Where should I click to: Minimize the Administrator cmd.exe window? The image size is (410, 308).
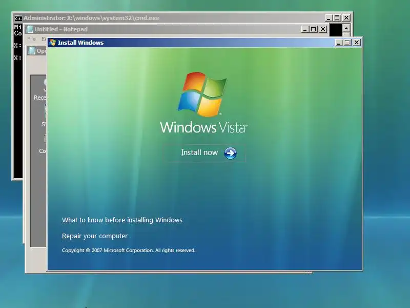(329, 18)
